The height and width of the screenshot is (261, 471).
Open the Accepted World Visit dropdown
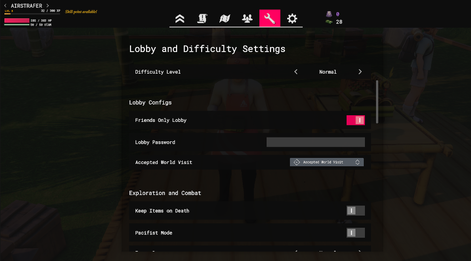[x=327, y=162]
